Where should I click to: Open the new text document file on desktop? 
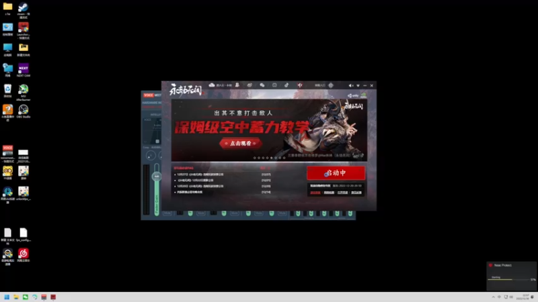[x=7, y=236]
